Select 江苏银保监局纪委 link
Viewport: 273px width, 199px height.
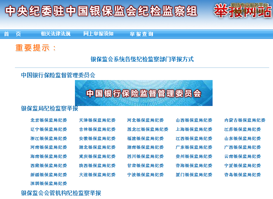(242, 129)
